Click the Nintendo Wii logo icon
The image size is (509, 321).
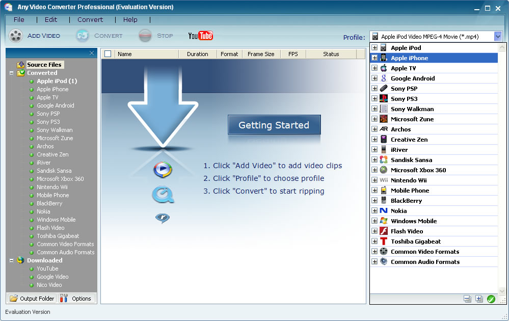pos(384,180)
